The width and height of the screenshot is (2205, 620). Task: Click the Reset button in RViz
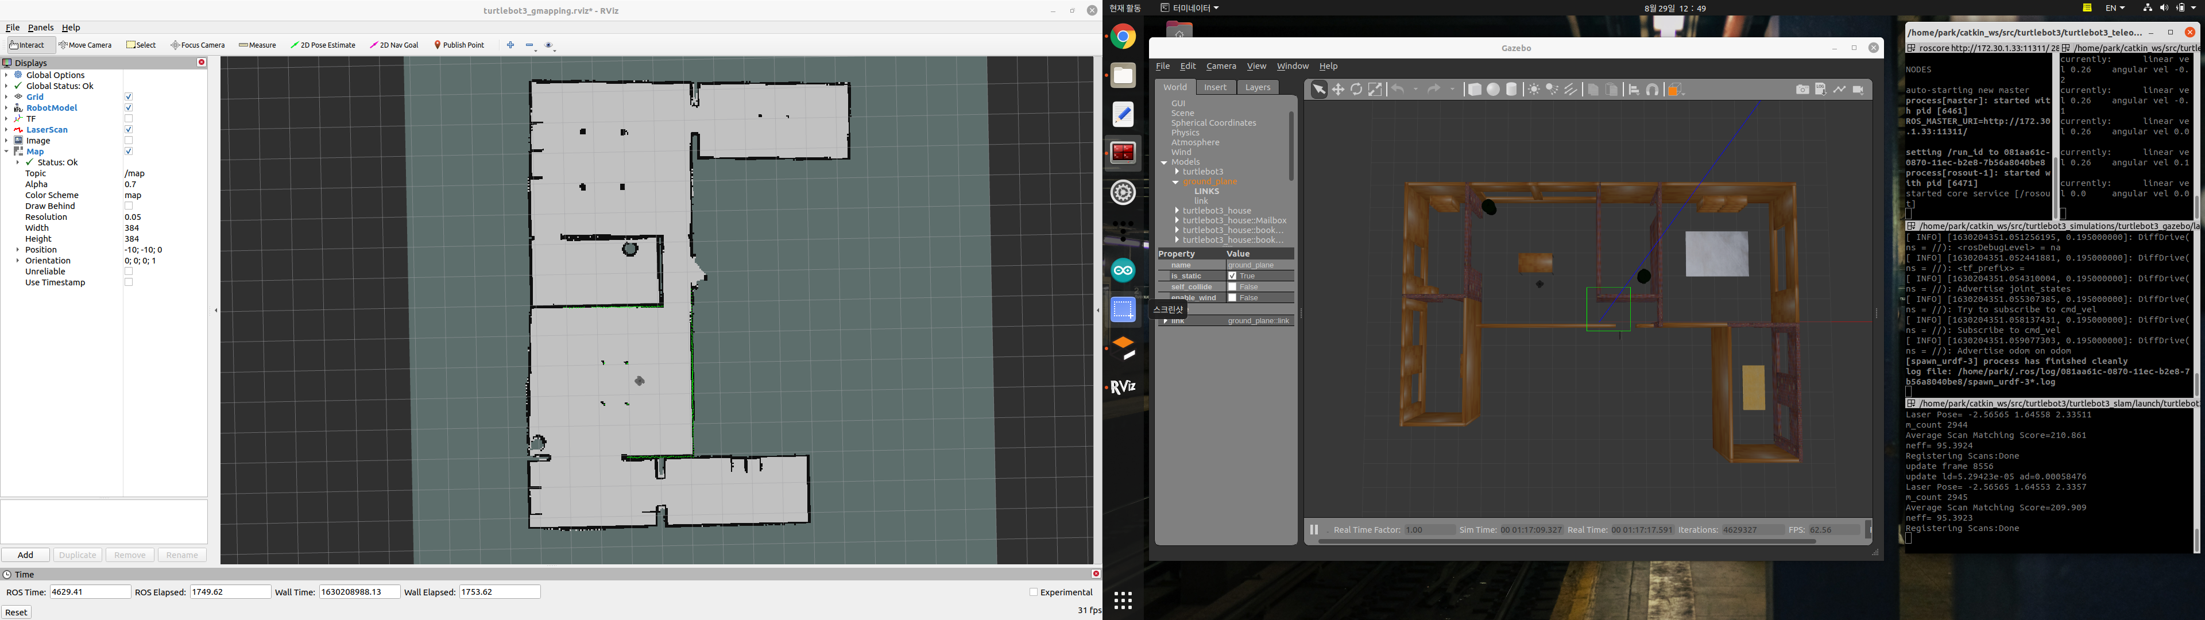(x=16, y=613)
